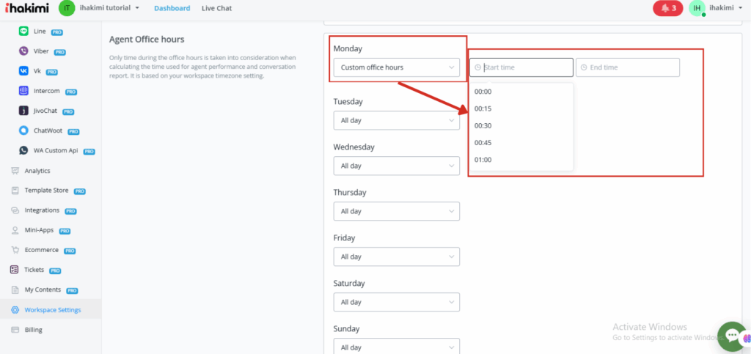Go to the Dashboard tab
751x354 pixels.
coord(172,8)
